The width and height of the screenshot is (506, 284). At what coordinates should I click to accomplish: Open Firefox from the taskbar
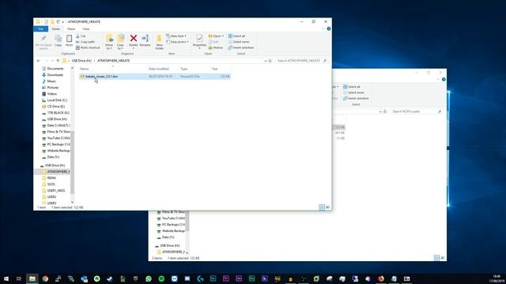click(381, 278)
